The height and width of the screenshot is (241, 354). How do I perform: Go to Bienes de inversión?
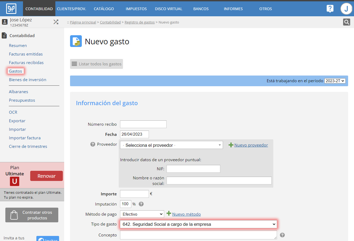coord(28,80)
